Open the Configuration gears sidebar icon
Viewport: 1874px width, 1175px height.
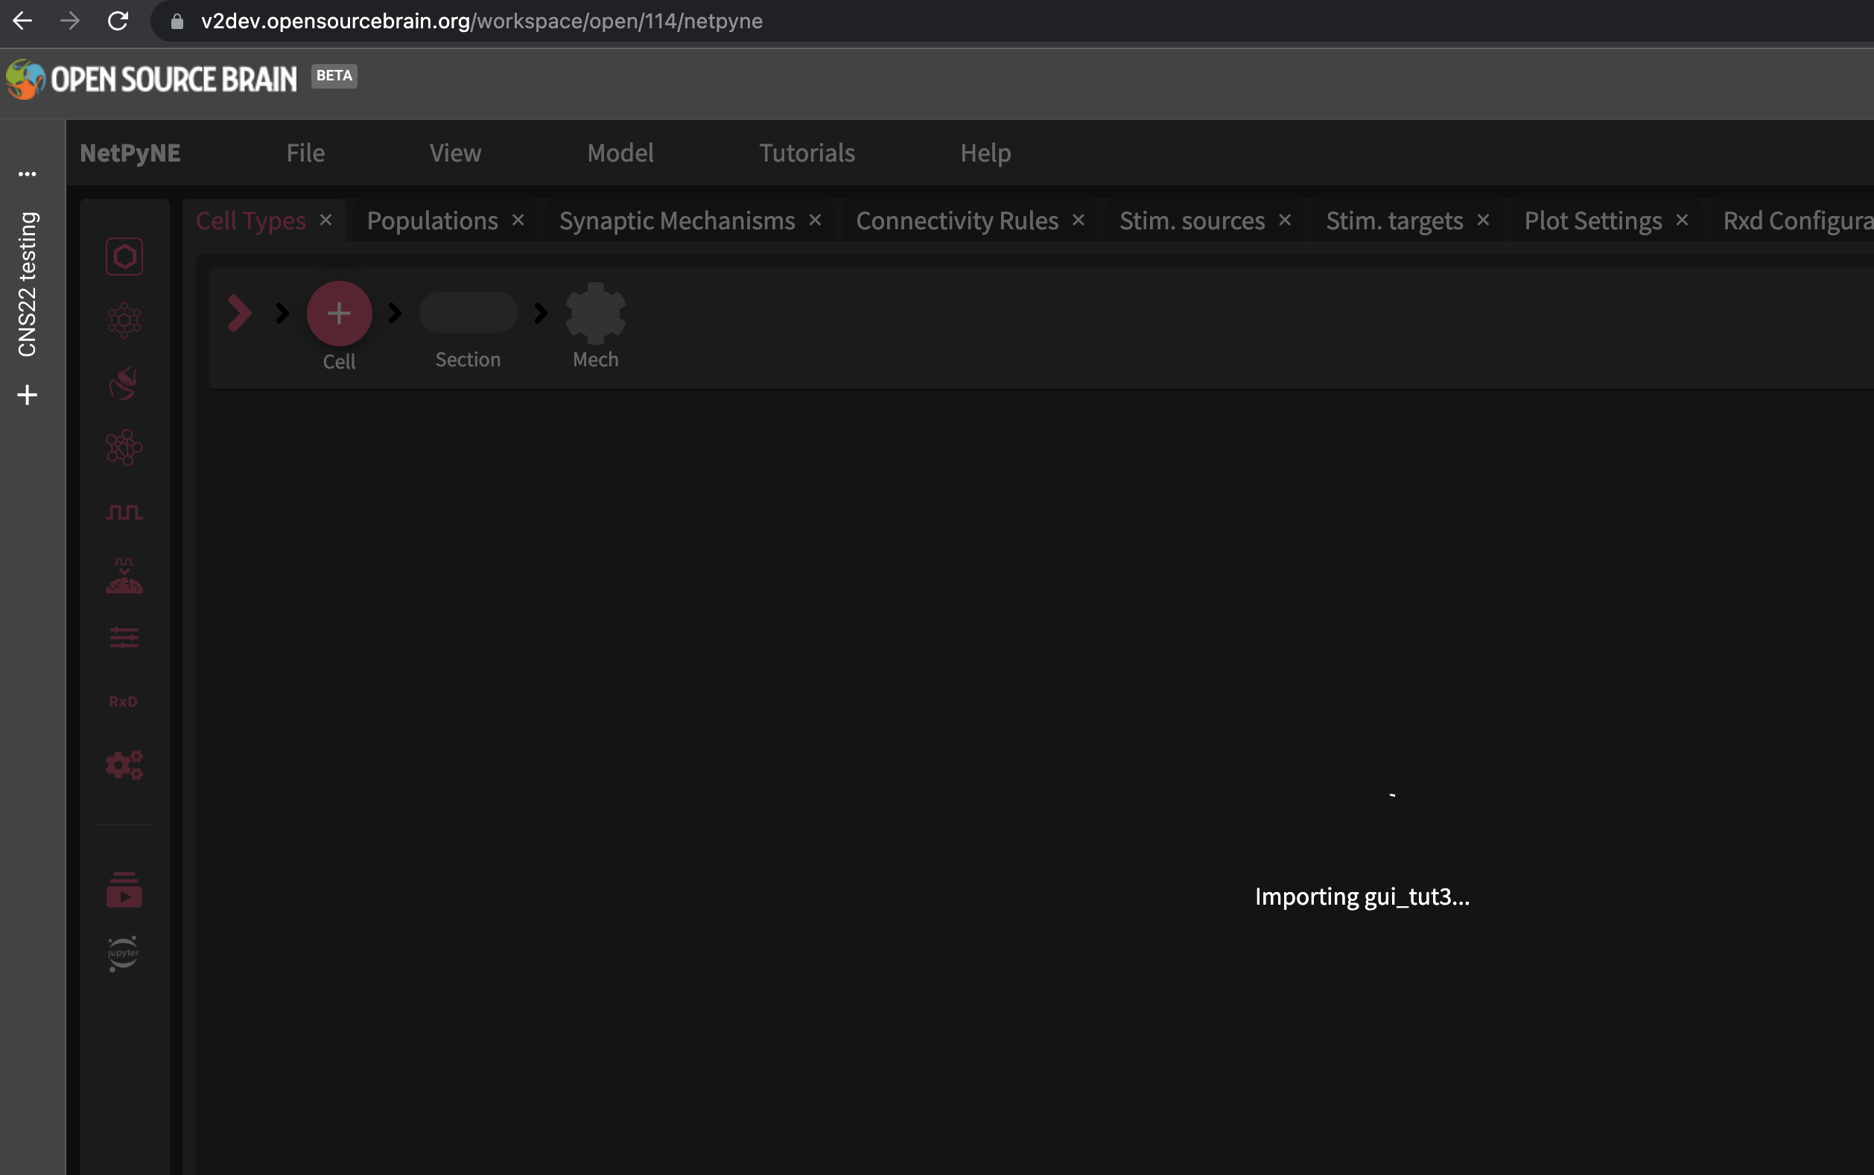124,765
